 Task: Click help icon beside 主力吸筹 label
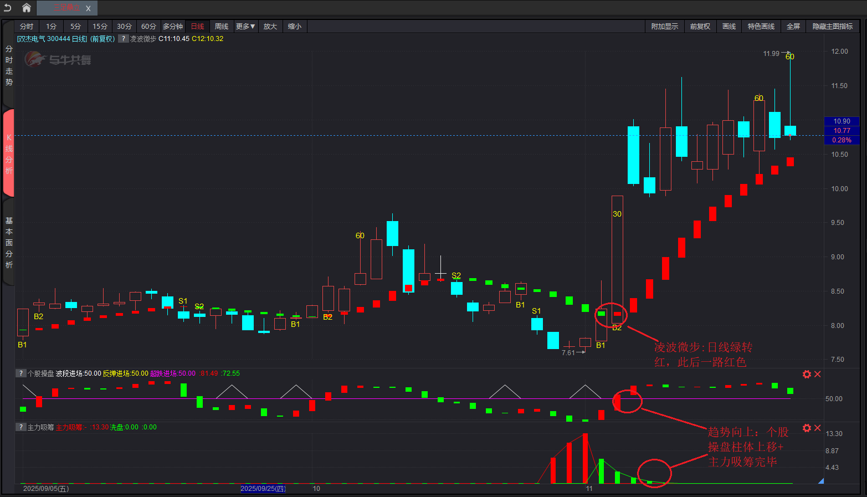(x=20, y=427)
